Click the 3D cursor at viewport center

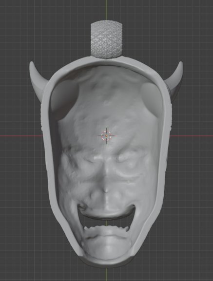106,136
